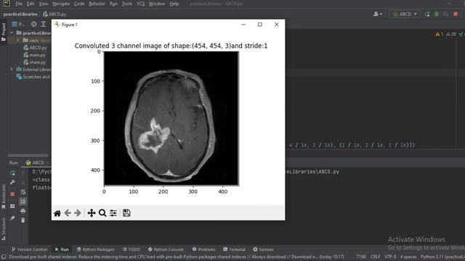
Task: Select the Pan axes tool
Action: tap(92, 213)
